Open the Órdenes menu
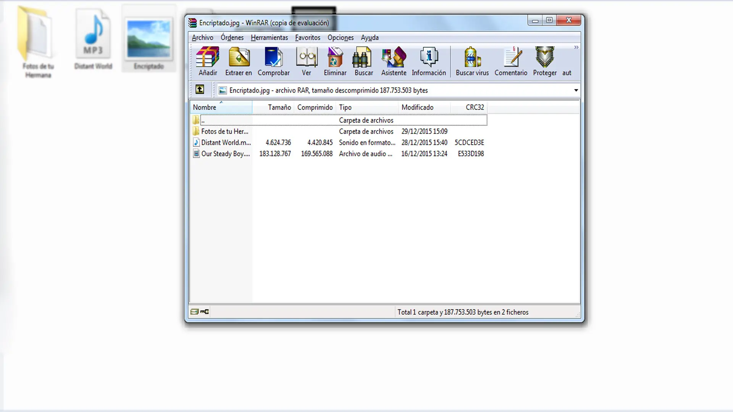Viewport: 733px width, 412px height. [x=232, y=37]
